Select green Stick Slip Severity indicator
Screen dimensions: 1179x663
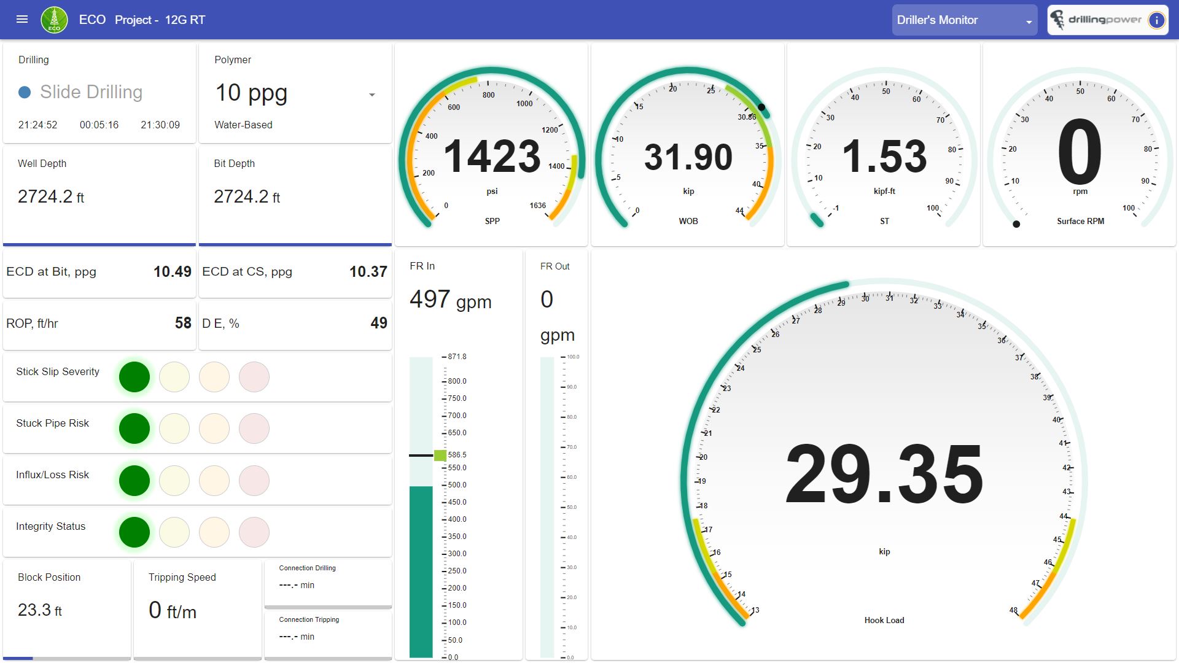pyautogui.click(x=134, y=377)
